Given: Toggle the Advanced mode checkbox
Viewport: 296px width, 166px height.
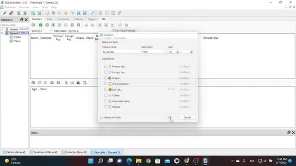Looking at the screenshot, I should (102, 117).
